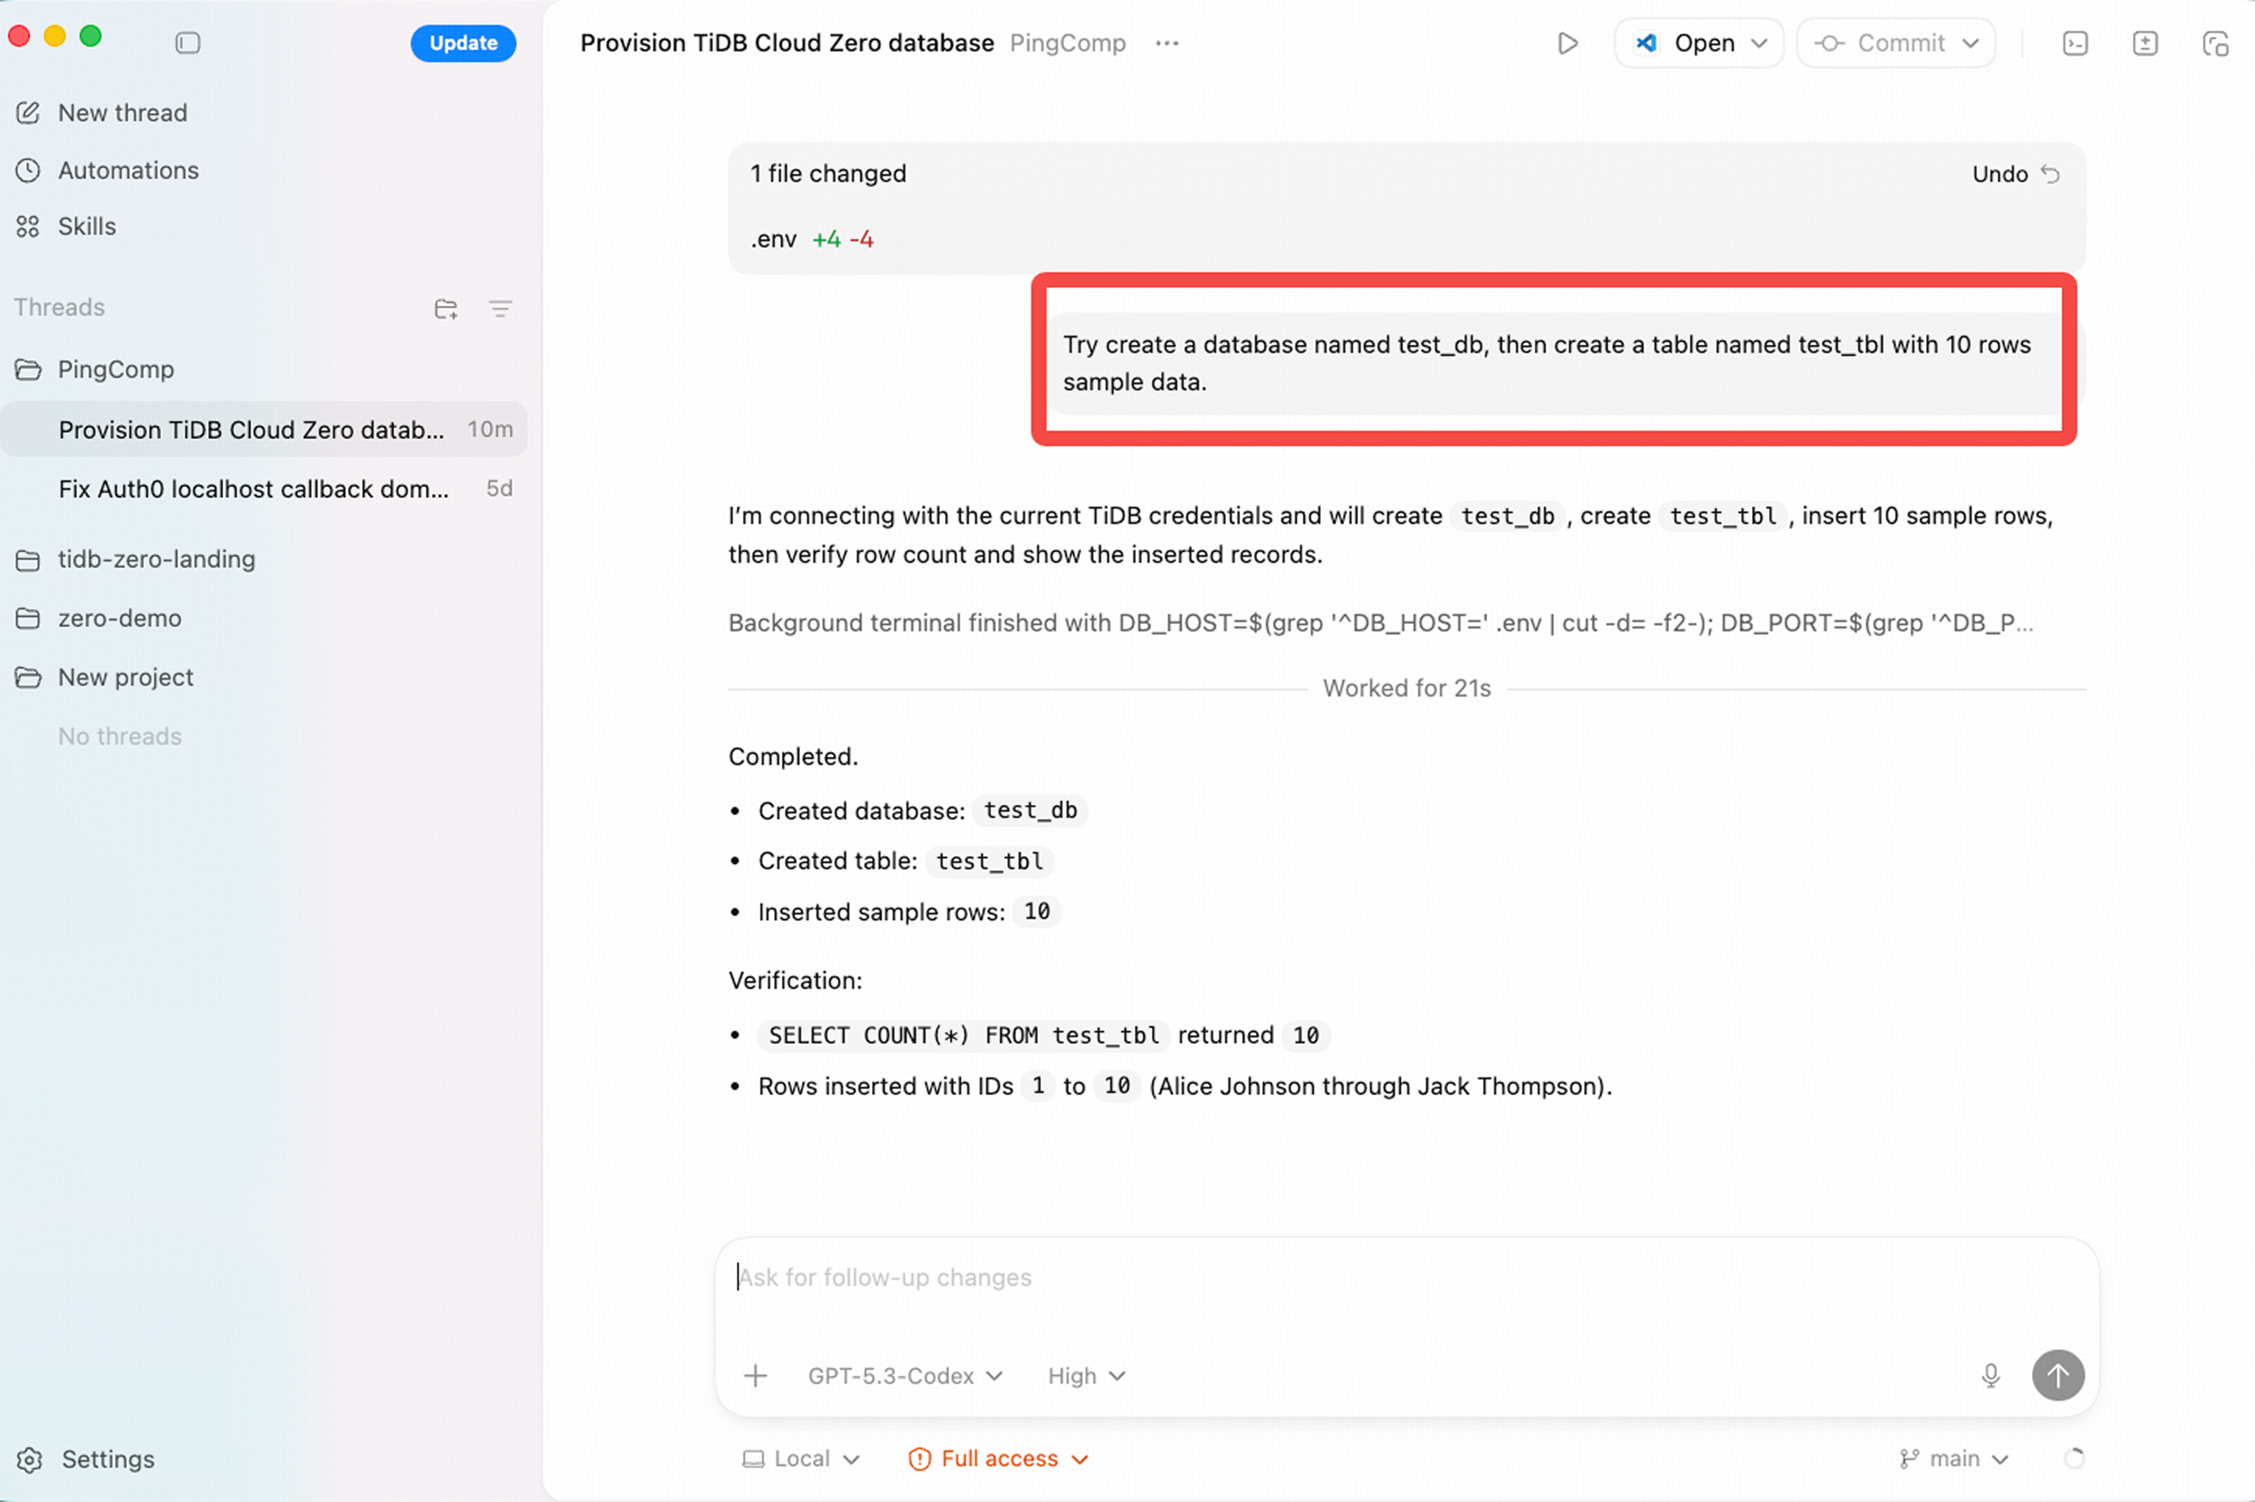Add new project folder icon in Threads
Screen dimensions: 2255x1502
[x=445, y=308]
